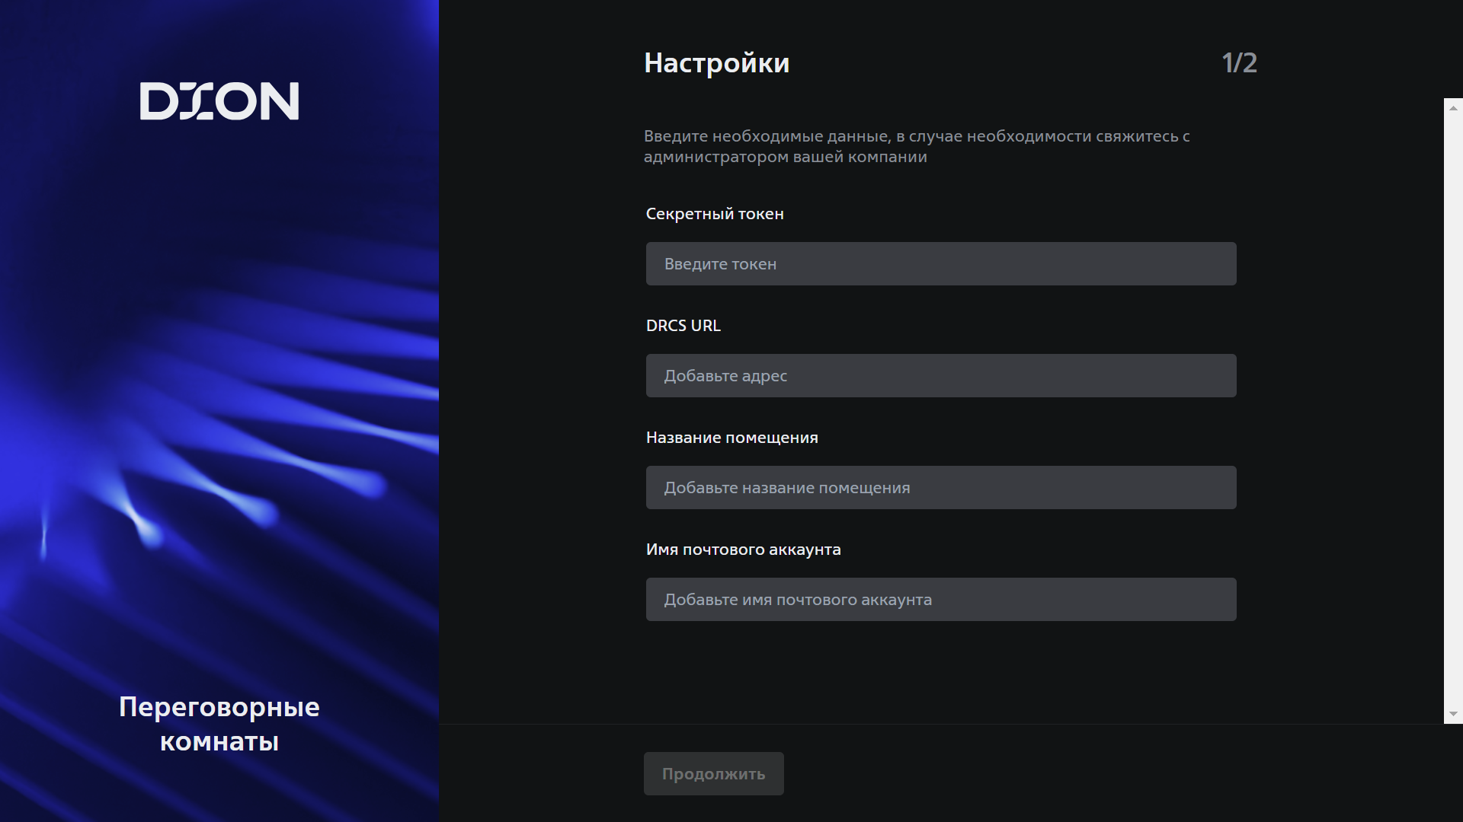The image size is (1463, 822).
Task: Click the scrollbar up arrow
Action: pos(1453,108)
